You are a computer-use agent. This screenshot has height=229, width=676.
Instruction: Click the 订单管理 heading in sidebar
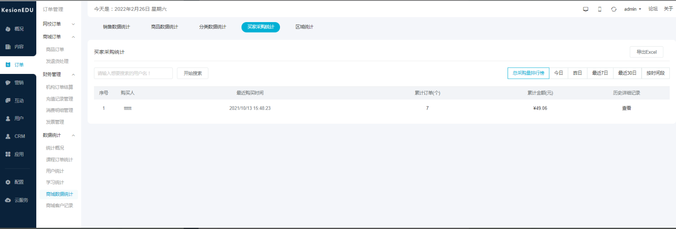[x=53, y=9]
